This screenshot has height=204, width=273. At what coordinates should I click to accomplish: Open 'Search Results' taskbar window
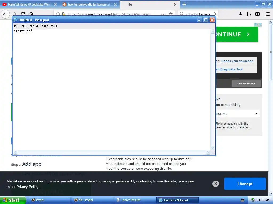(135, 200)
